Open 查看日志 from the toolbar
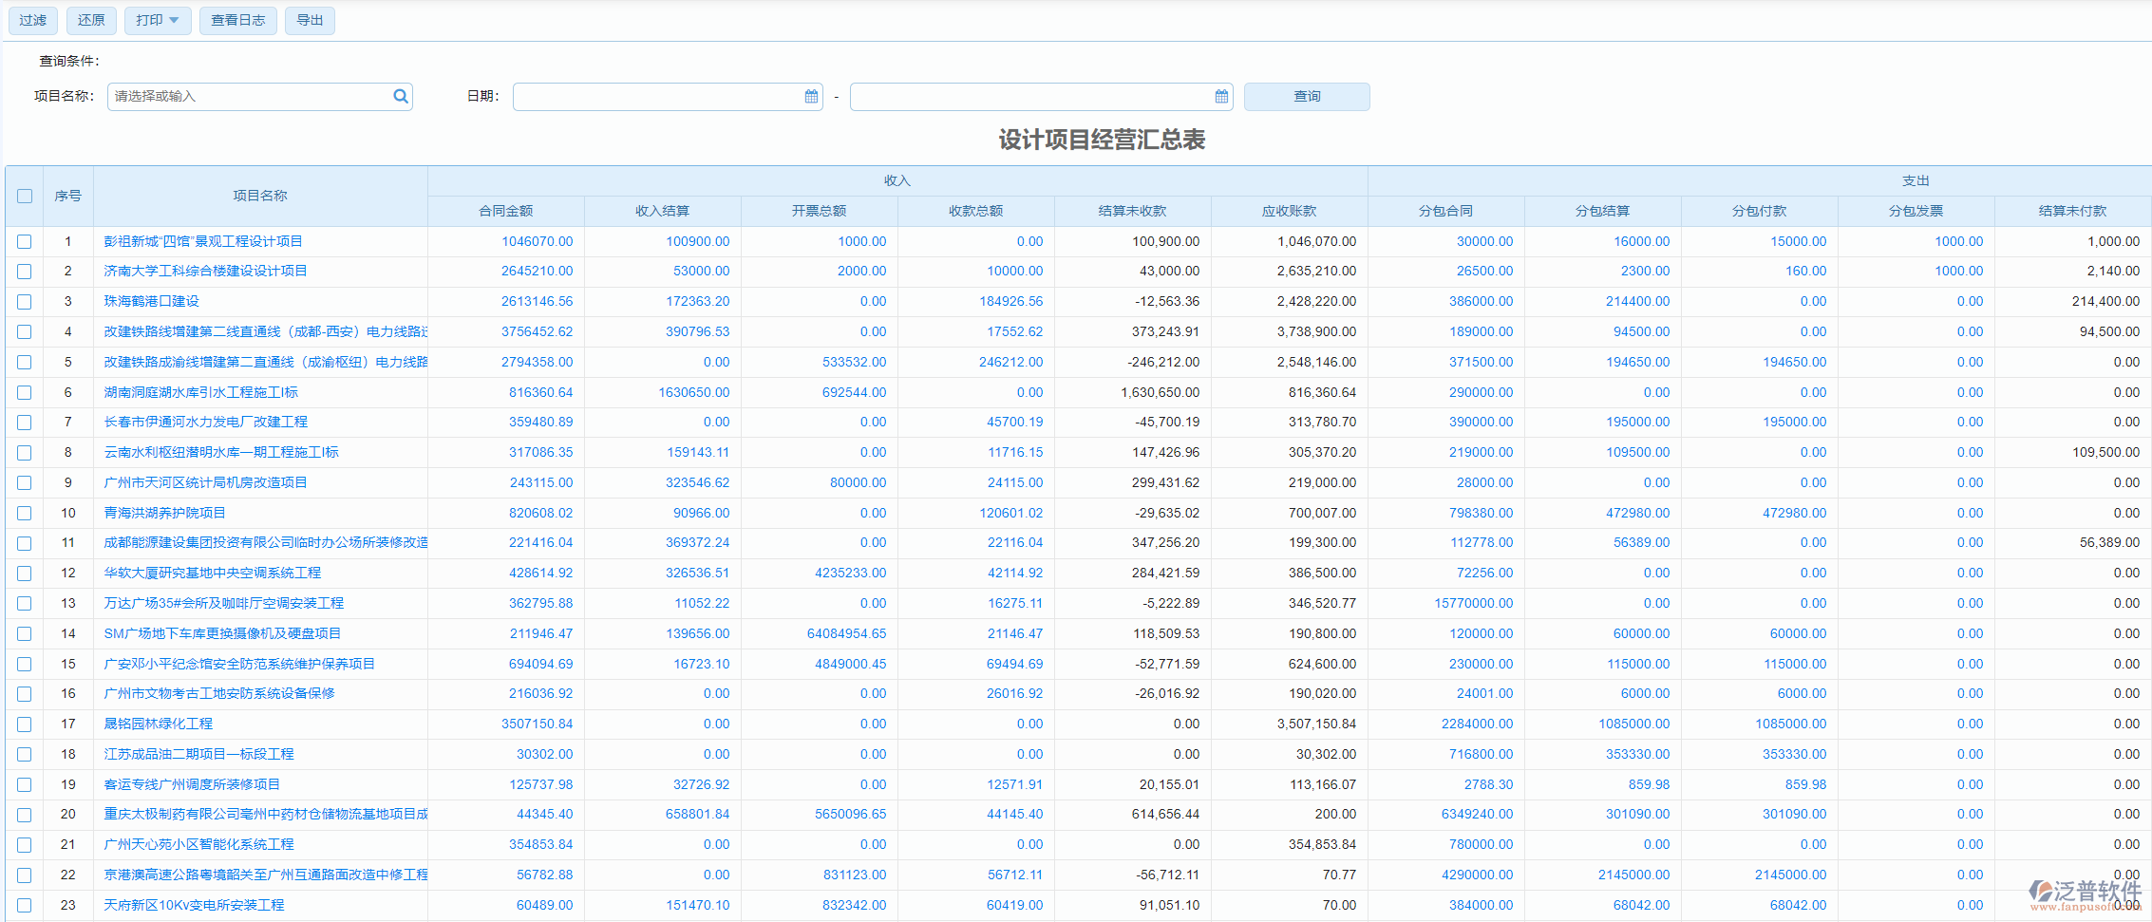The height and width of the screenshot is (922, 2152). tap(237, 20)
